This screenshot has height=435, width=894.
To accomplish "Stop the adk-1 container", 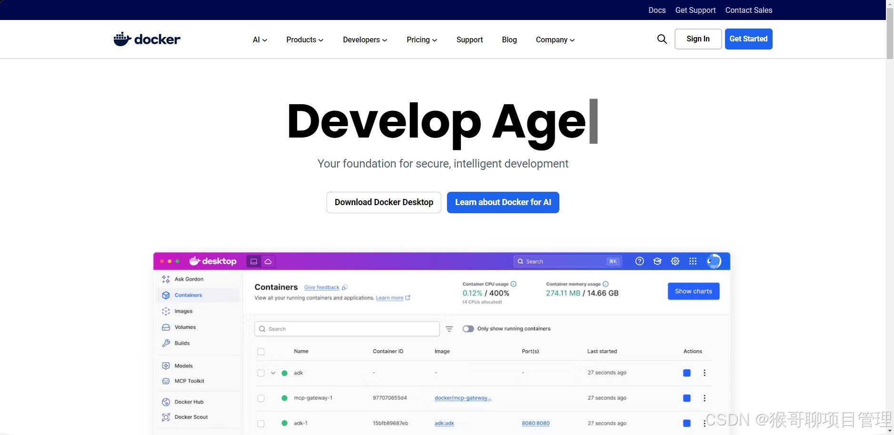I will point(686,424).
